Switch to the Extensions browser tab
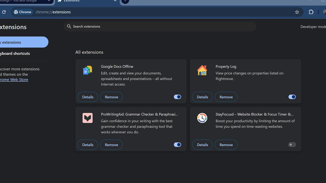This screenshot has height=183, width=326. pos(87,2)
